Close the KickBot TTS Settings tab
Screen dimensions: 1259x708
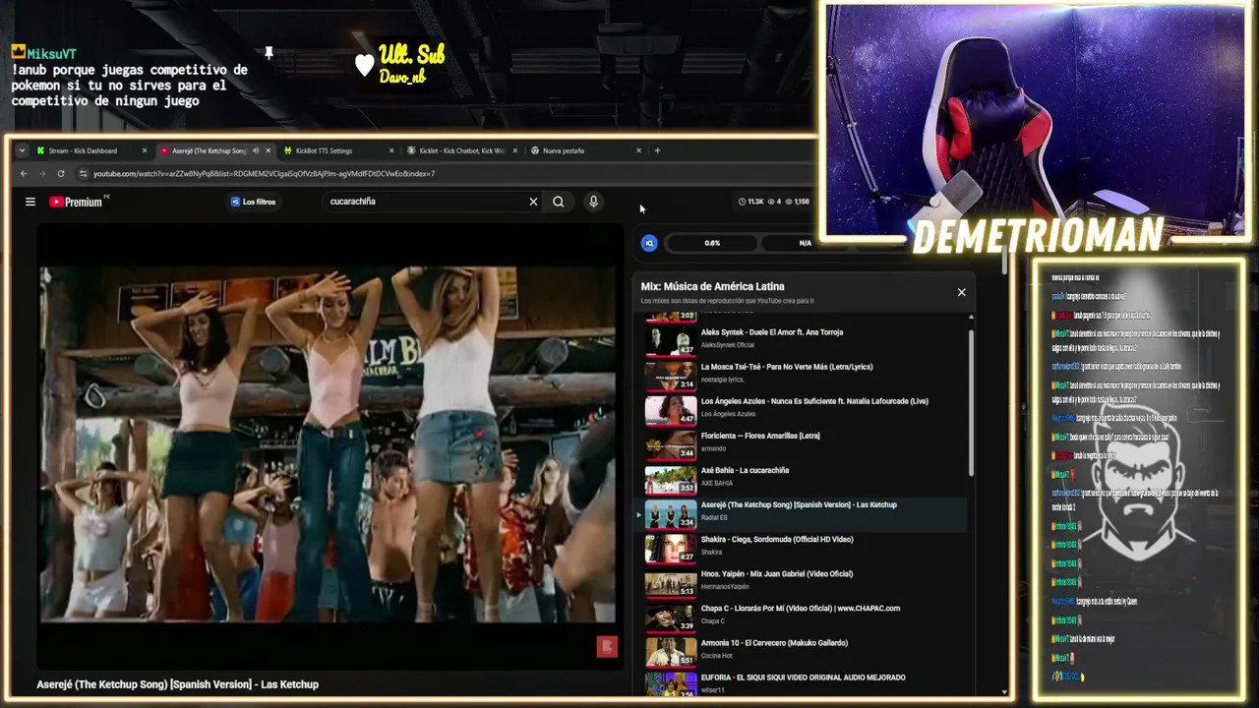(x=391, y=150)
